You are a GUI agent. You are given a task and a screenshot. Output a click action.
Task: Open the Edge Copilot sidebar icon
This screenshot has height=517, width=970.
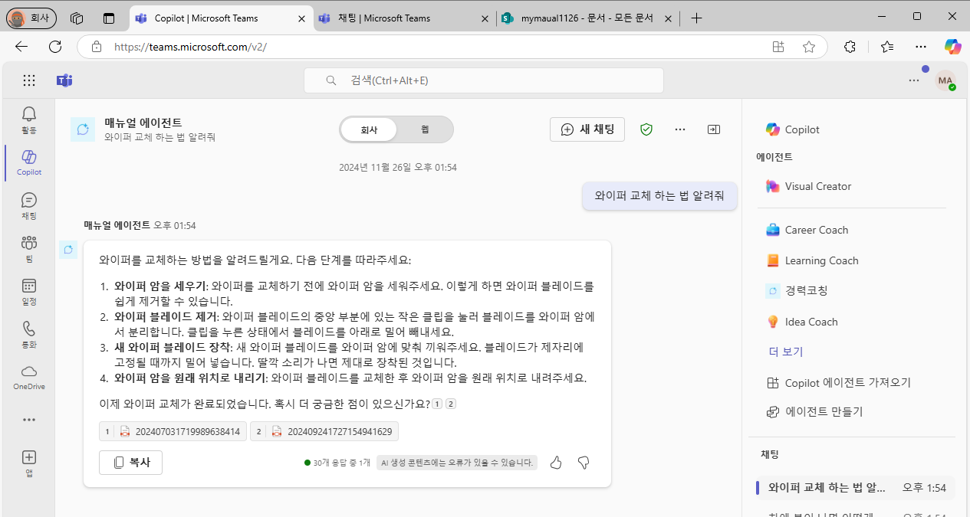pyautogui.click(x=953, y=47)
